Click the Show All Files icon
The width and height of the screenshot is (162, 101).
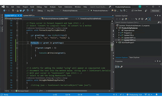142,19
